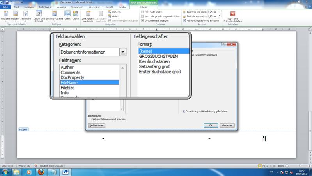The height and width of the screenshot is (176, 312).
Task: Expand the quick access toolbar customize arrow
Action: coord(22,2)
